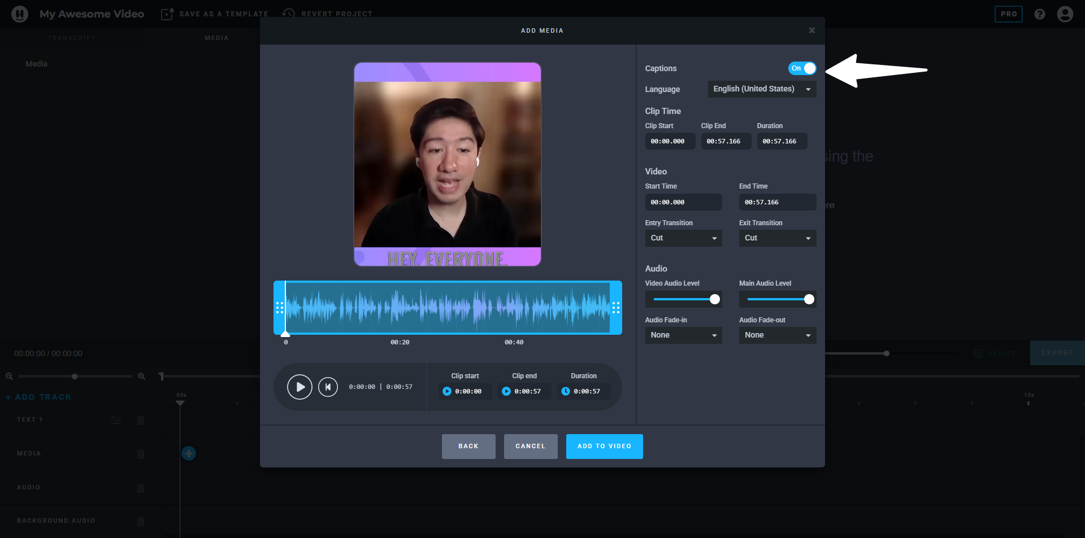Expand the Exit Transition dropdown
The image size is (1085, 538).
[777, 238]
